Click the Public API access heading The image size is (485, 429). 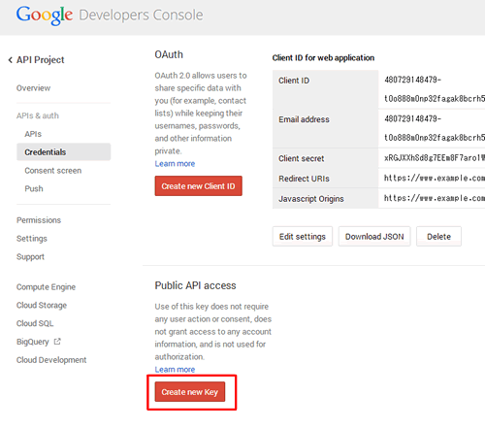click(x=195, y=285)
